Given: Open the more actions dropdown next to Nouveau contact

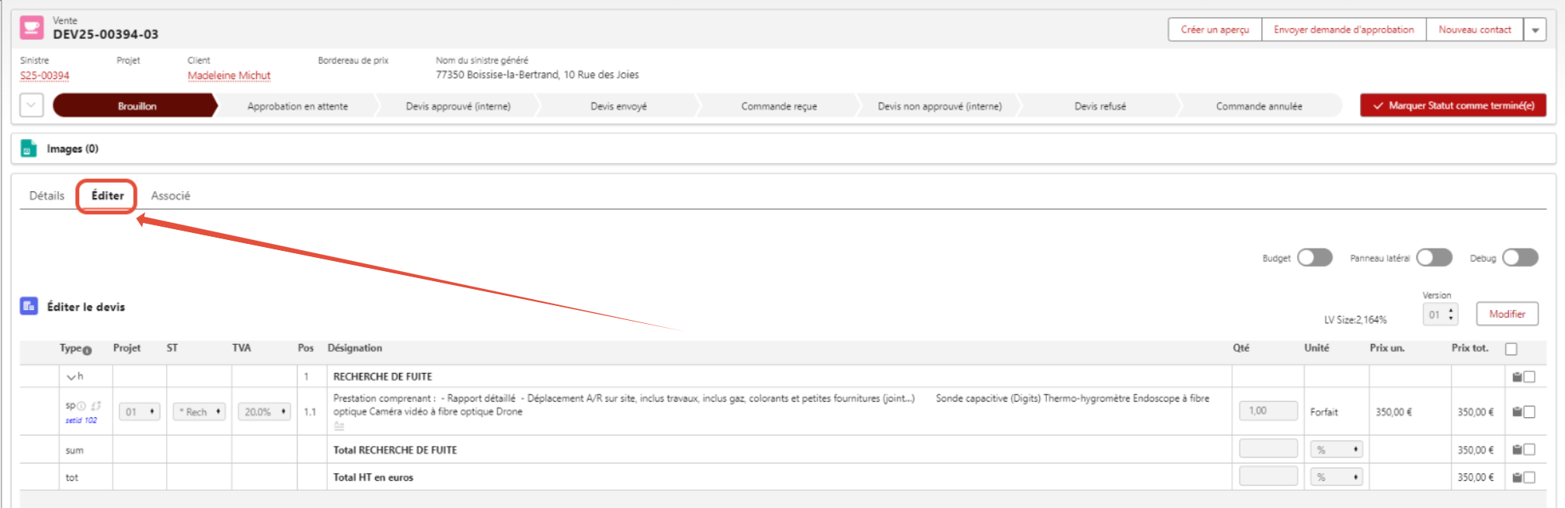Looking at the screenshot, I should (1535, 30).
